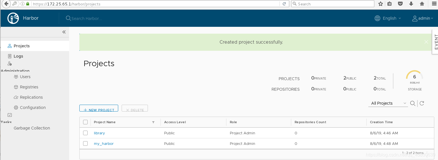The width and height of the screenshot is (438, 160).
Task: Click my_harbor creation time 8/6/19, 4:48 AM
Action: 384,143
